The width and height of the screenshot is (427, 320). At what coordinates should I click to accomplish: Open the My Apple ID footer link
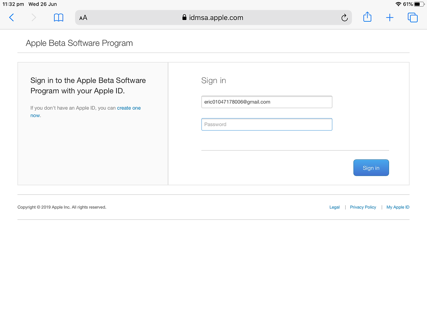click(x=398, y=207)
